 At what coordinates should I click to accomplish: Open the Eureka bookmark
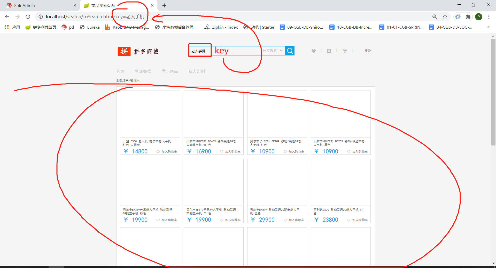90,27
